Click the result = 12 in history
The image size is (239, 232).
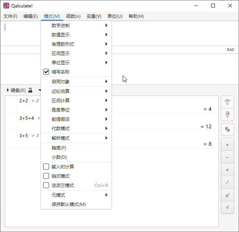pos(206,126)
